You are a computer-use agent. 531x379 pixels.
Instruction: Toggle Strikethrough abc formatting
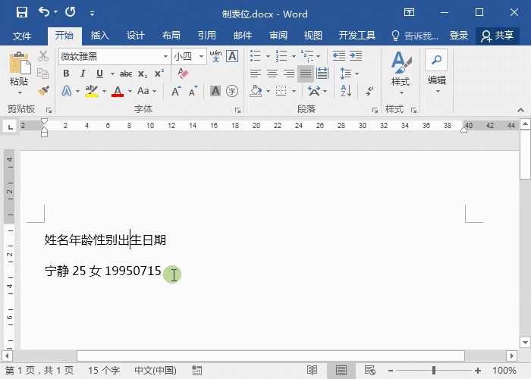pos(126,74)
